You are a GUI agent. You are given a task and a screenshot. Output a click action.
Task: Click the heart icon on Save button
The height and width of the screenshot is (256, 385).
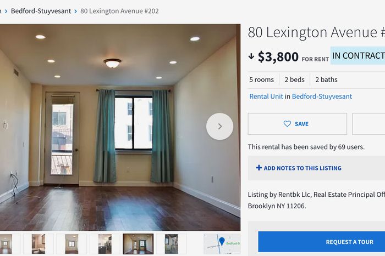(x=287, y=124)
